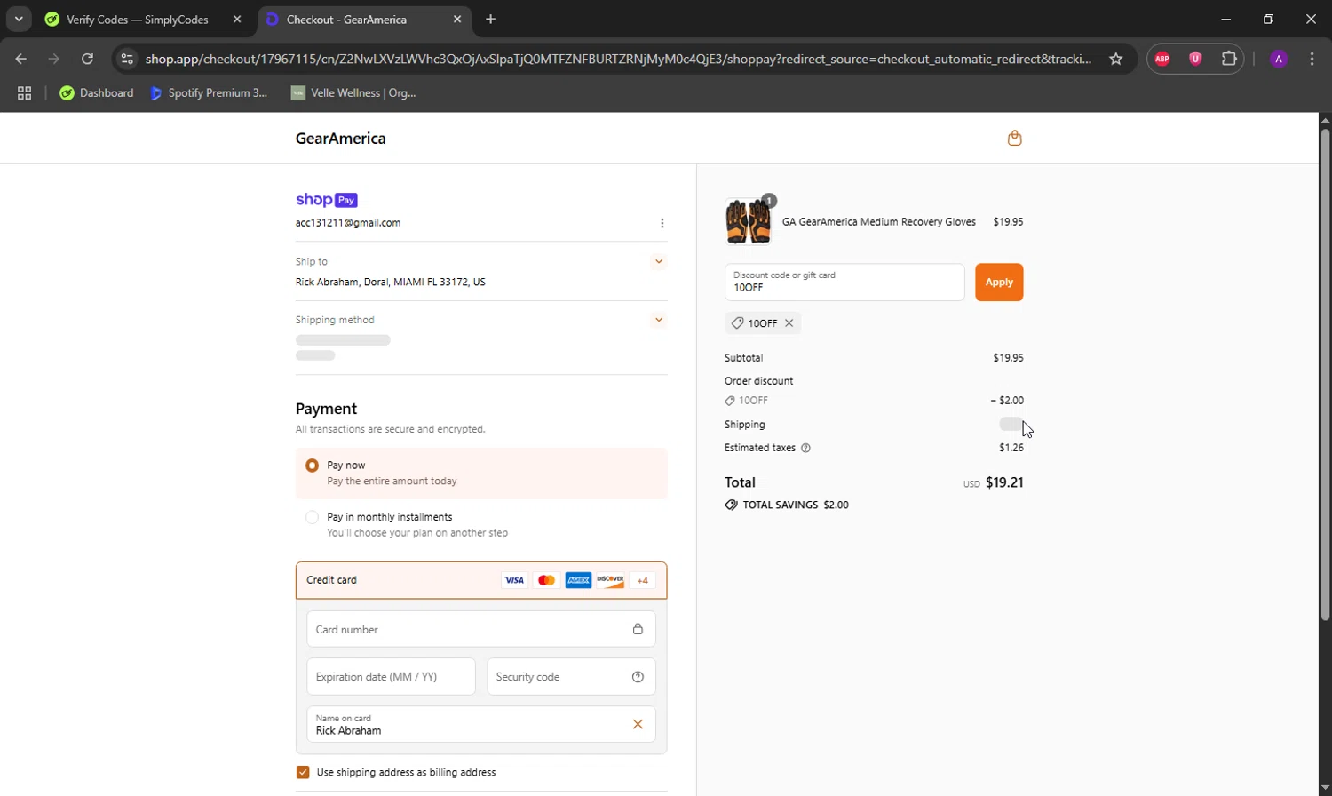The image size is (1332, 796).
Task: Click the Shop Pay logo
Action: point(327,200)
